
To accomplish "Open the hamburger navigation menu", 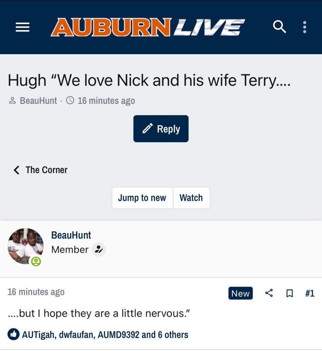I will [x=23, y=27].
